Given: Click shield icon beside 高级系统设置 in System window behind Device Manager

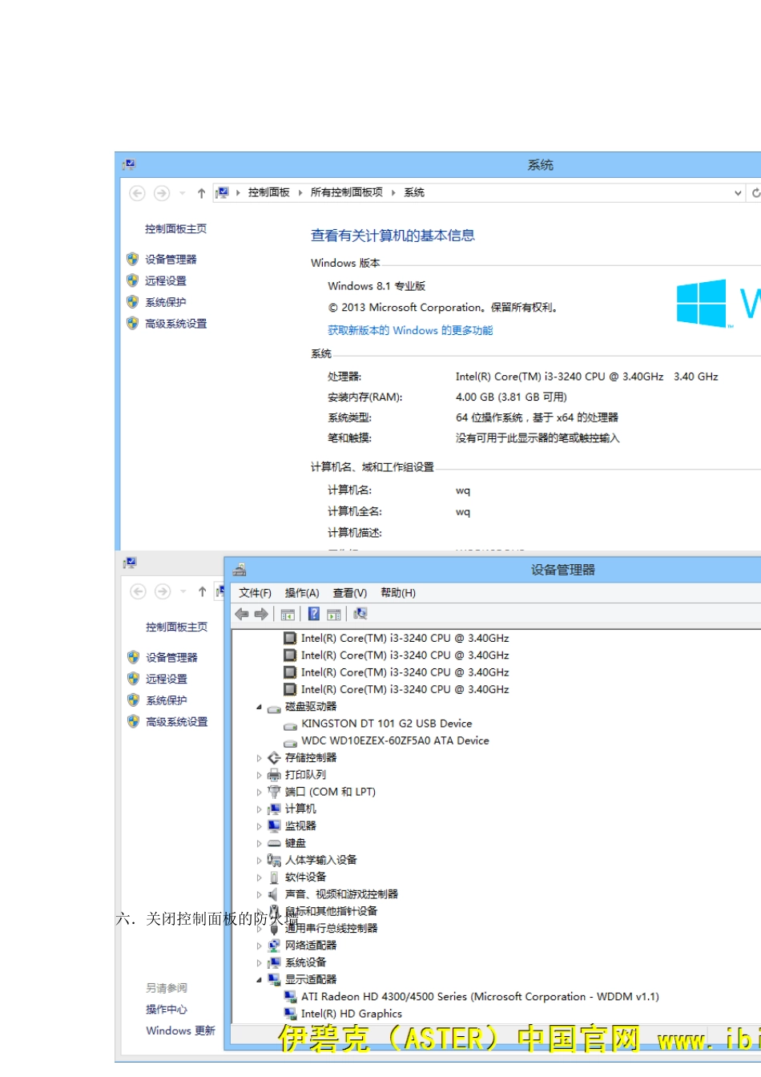Looking at the screenshot, I should click(x=134, y=721).
